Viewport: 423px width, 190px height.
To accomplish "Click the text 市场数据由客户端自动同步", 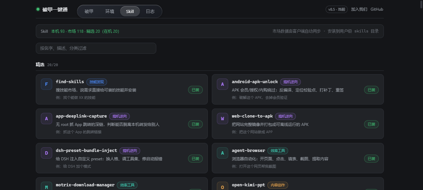I will (x=297, y=31).
